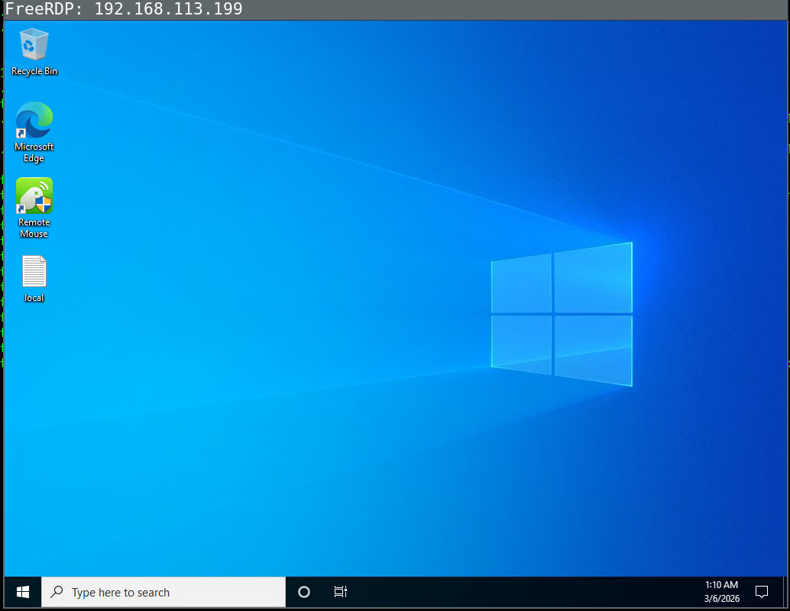Select the Remote Mouse shortcut icon

(x=34, y=196)
